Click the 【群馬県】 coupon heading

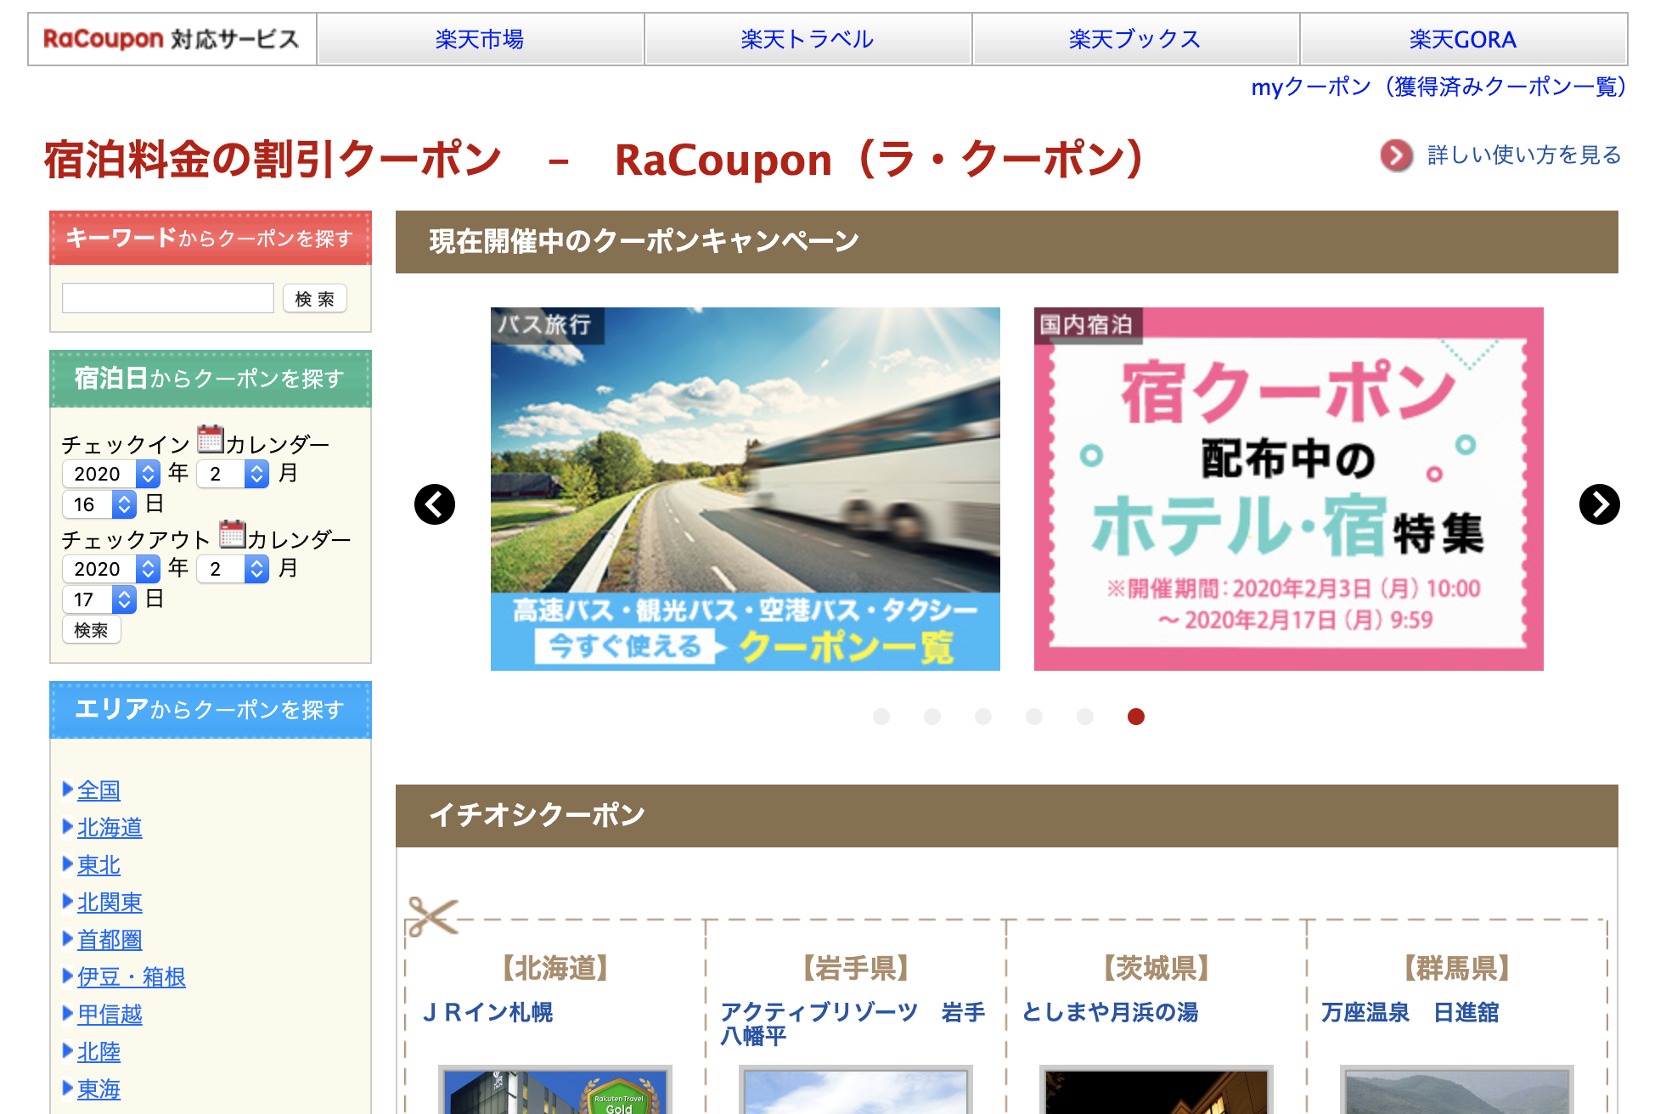1457,968
